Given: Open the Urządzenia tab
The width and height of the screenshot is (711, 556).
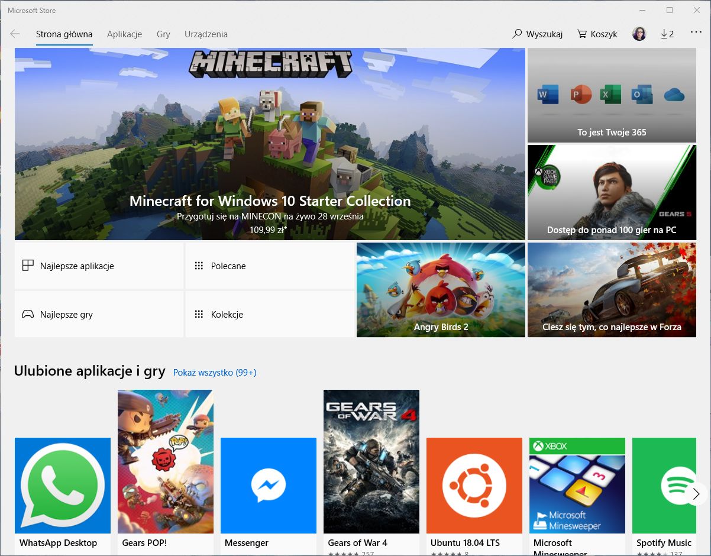Looking at the screenshot, I should pyautogui.click(x=206, y=34).
